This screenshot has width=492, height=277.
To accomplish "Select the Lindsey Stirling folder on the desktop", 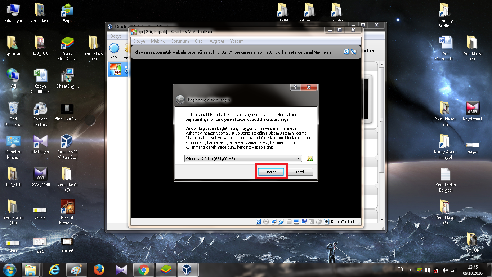I will point(446,16).
